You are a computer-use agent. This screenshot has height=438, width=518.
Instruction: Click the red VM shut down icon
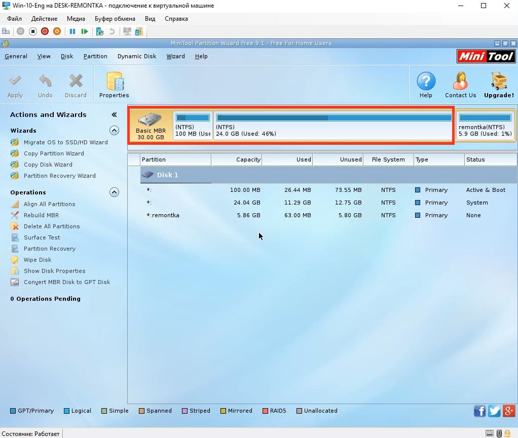pos(45,31)
